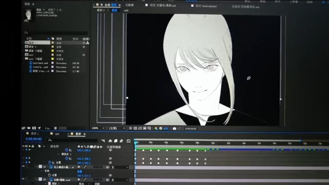Open the graph editor from timeline header

tap(128, 141)
